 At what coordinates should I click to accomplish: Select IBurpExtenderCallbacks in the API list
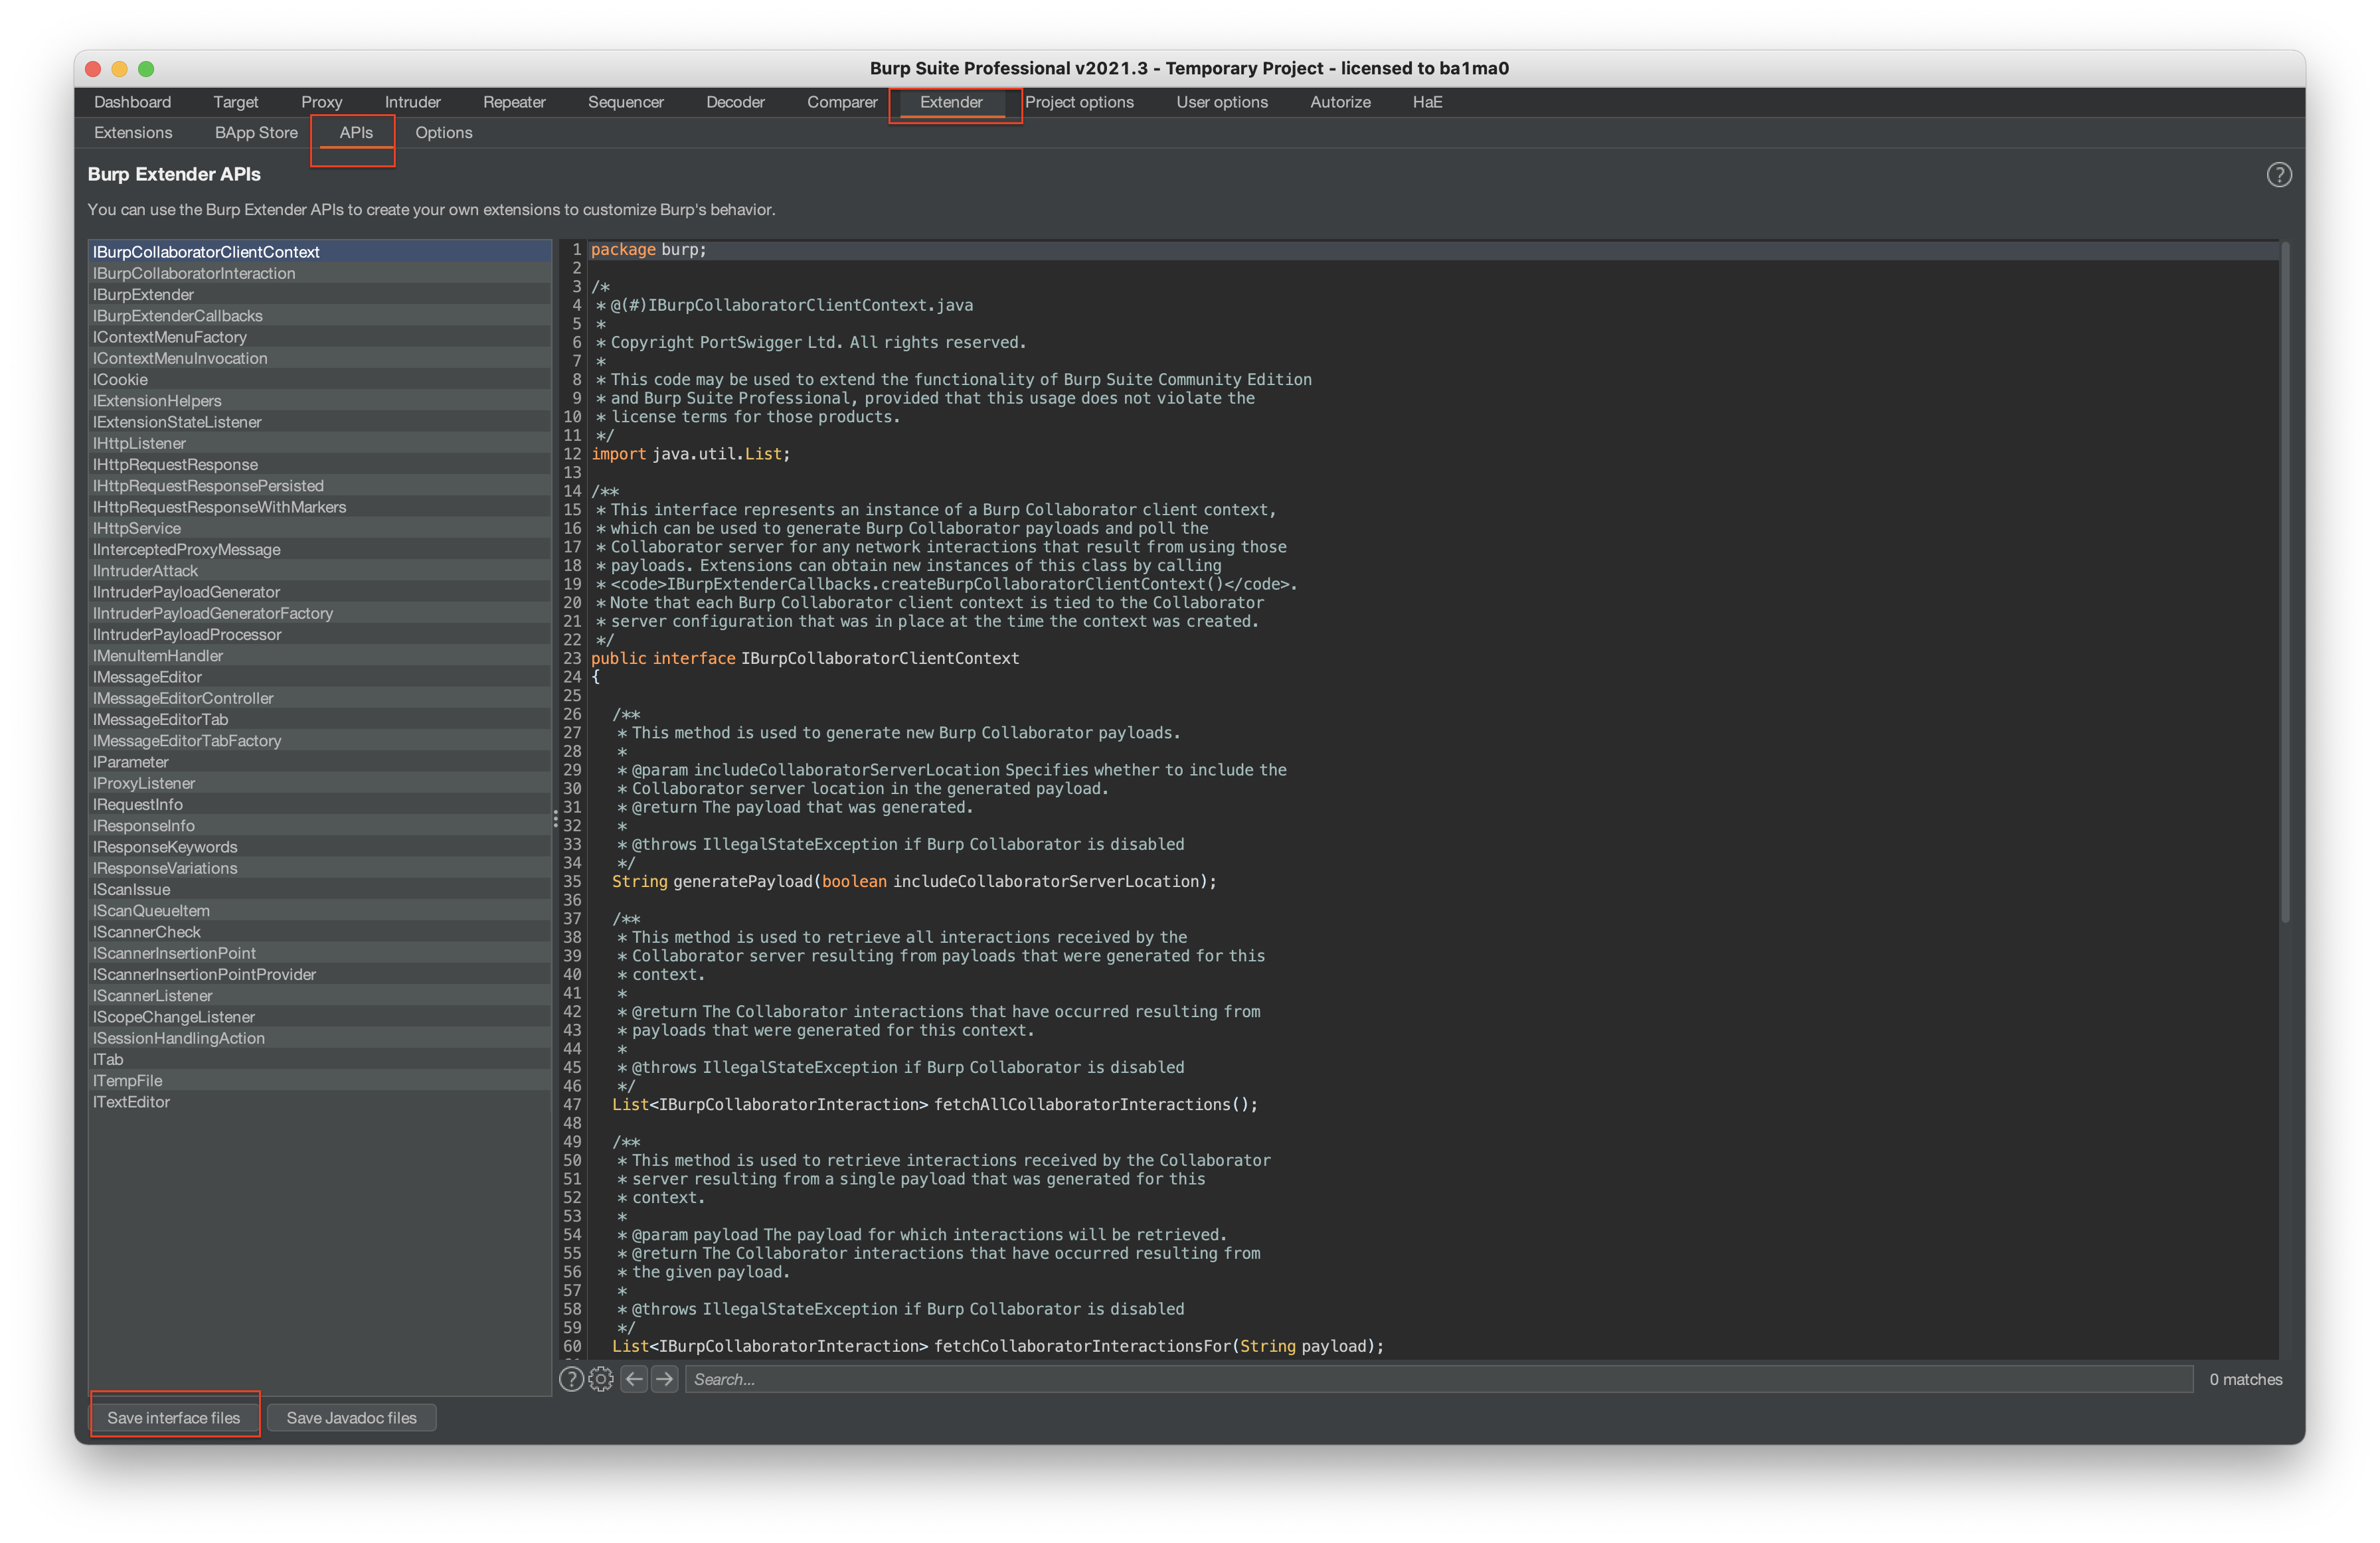tap(178, 316)
